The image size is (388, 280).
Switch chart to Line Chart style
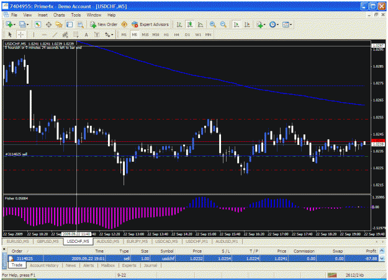201,24
